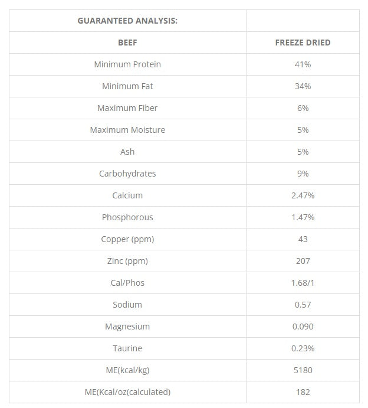Select the Maximum Fiber label
The width and height of the screenshot is (368, 408).
tap(127, 108)
